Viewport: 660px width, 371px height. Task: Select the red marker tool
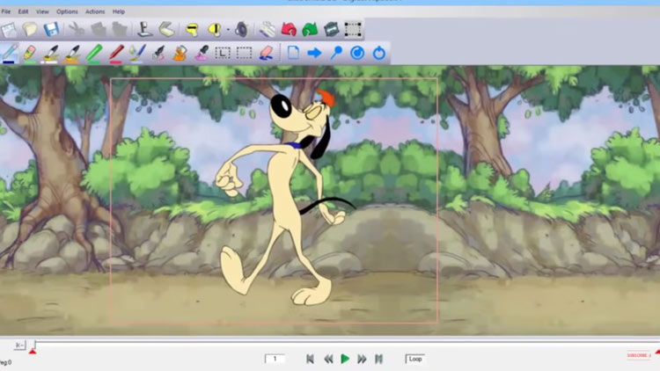pos(116,54)
